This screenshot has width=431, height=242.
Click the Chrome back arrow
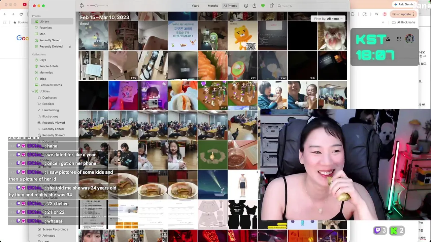[5, 14]
